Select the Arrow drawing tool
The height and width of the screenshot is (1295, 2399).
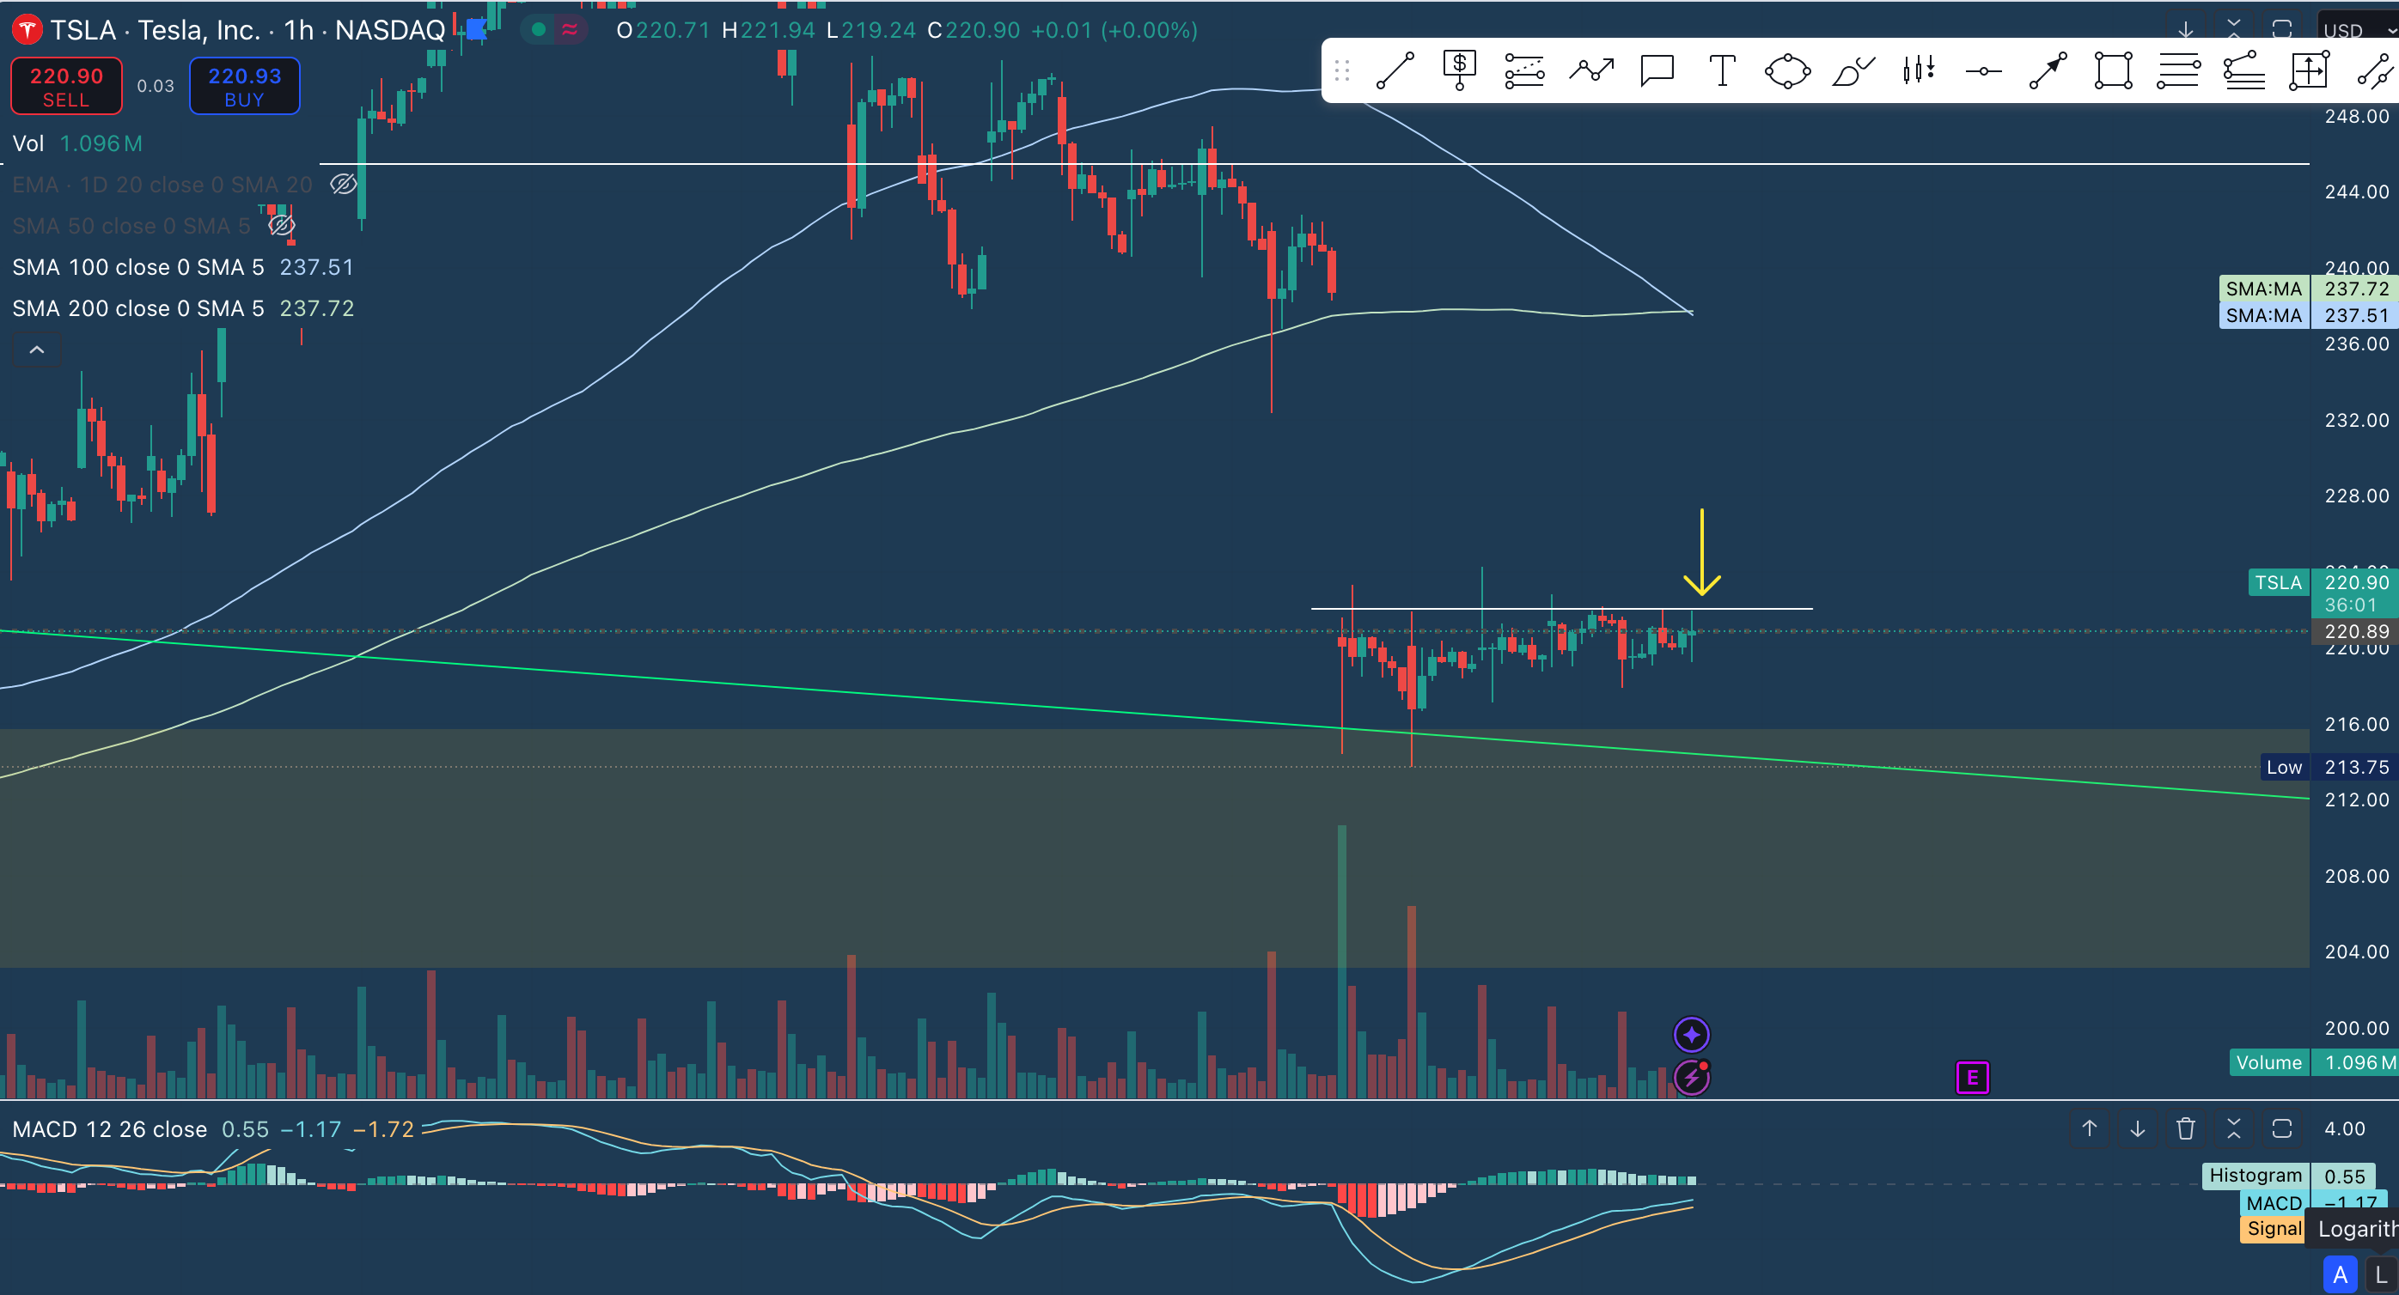2048,70
